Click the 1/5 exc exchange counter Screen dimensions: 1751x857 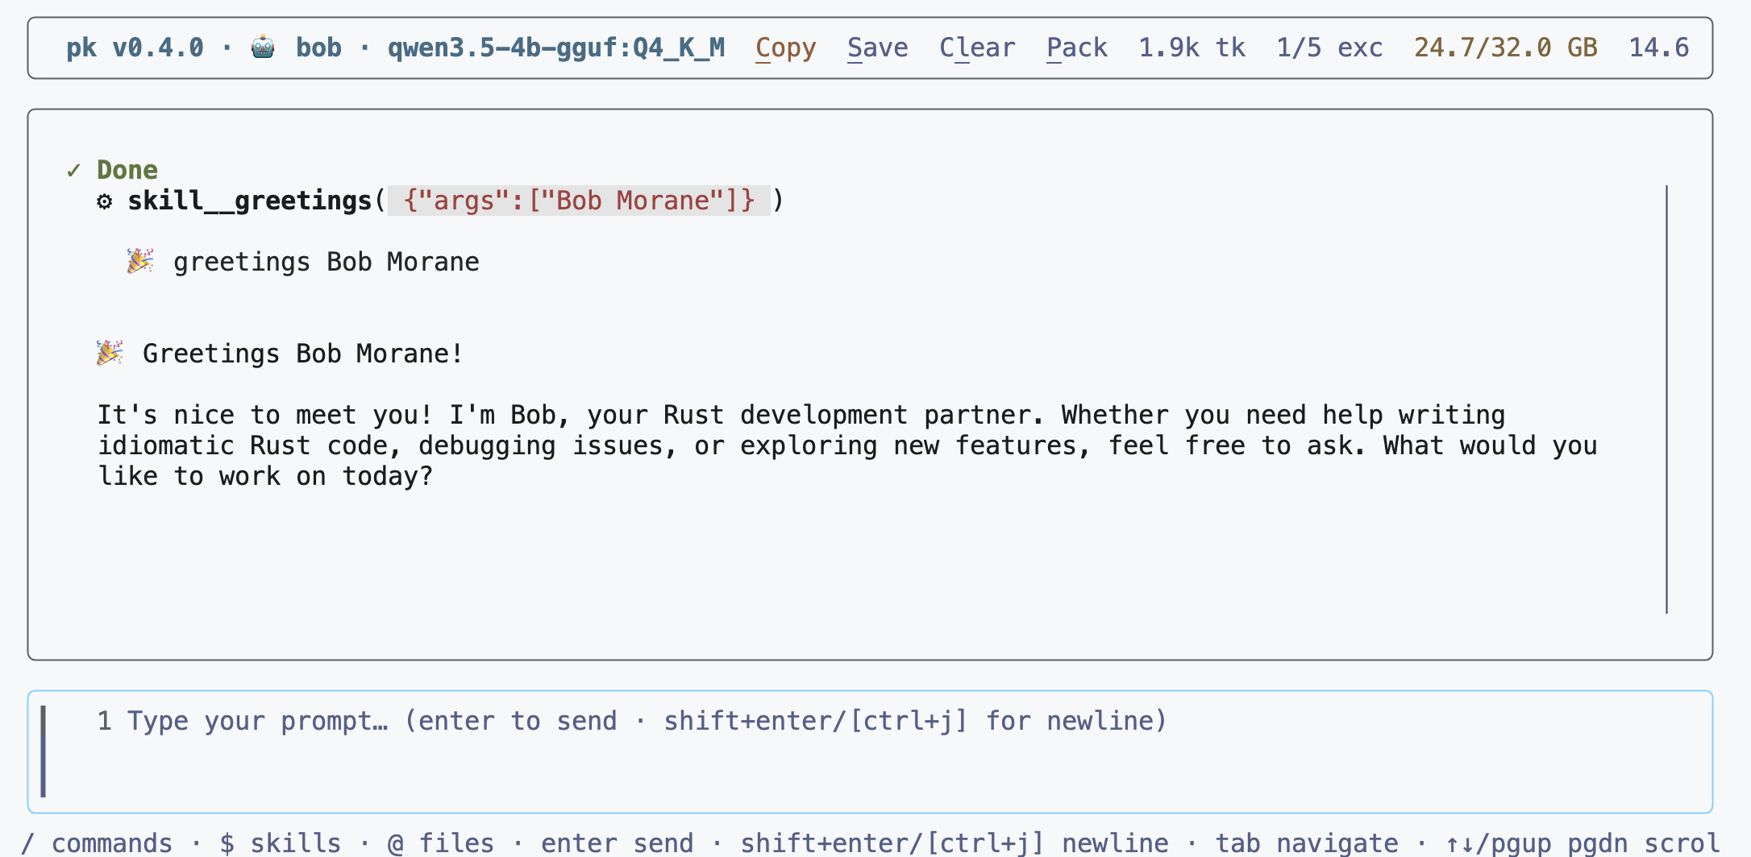tap(1330, 48)
